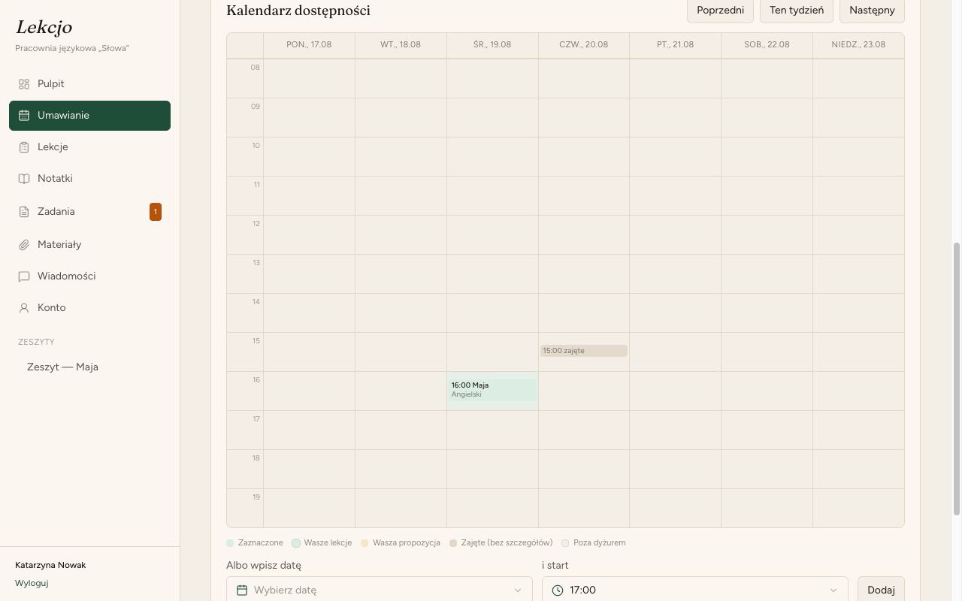Click the Umawianie calendar icon

coord(24,116)
